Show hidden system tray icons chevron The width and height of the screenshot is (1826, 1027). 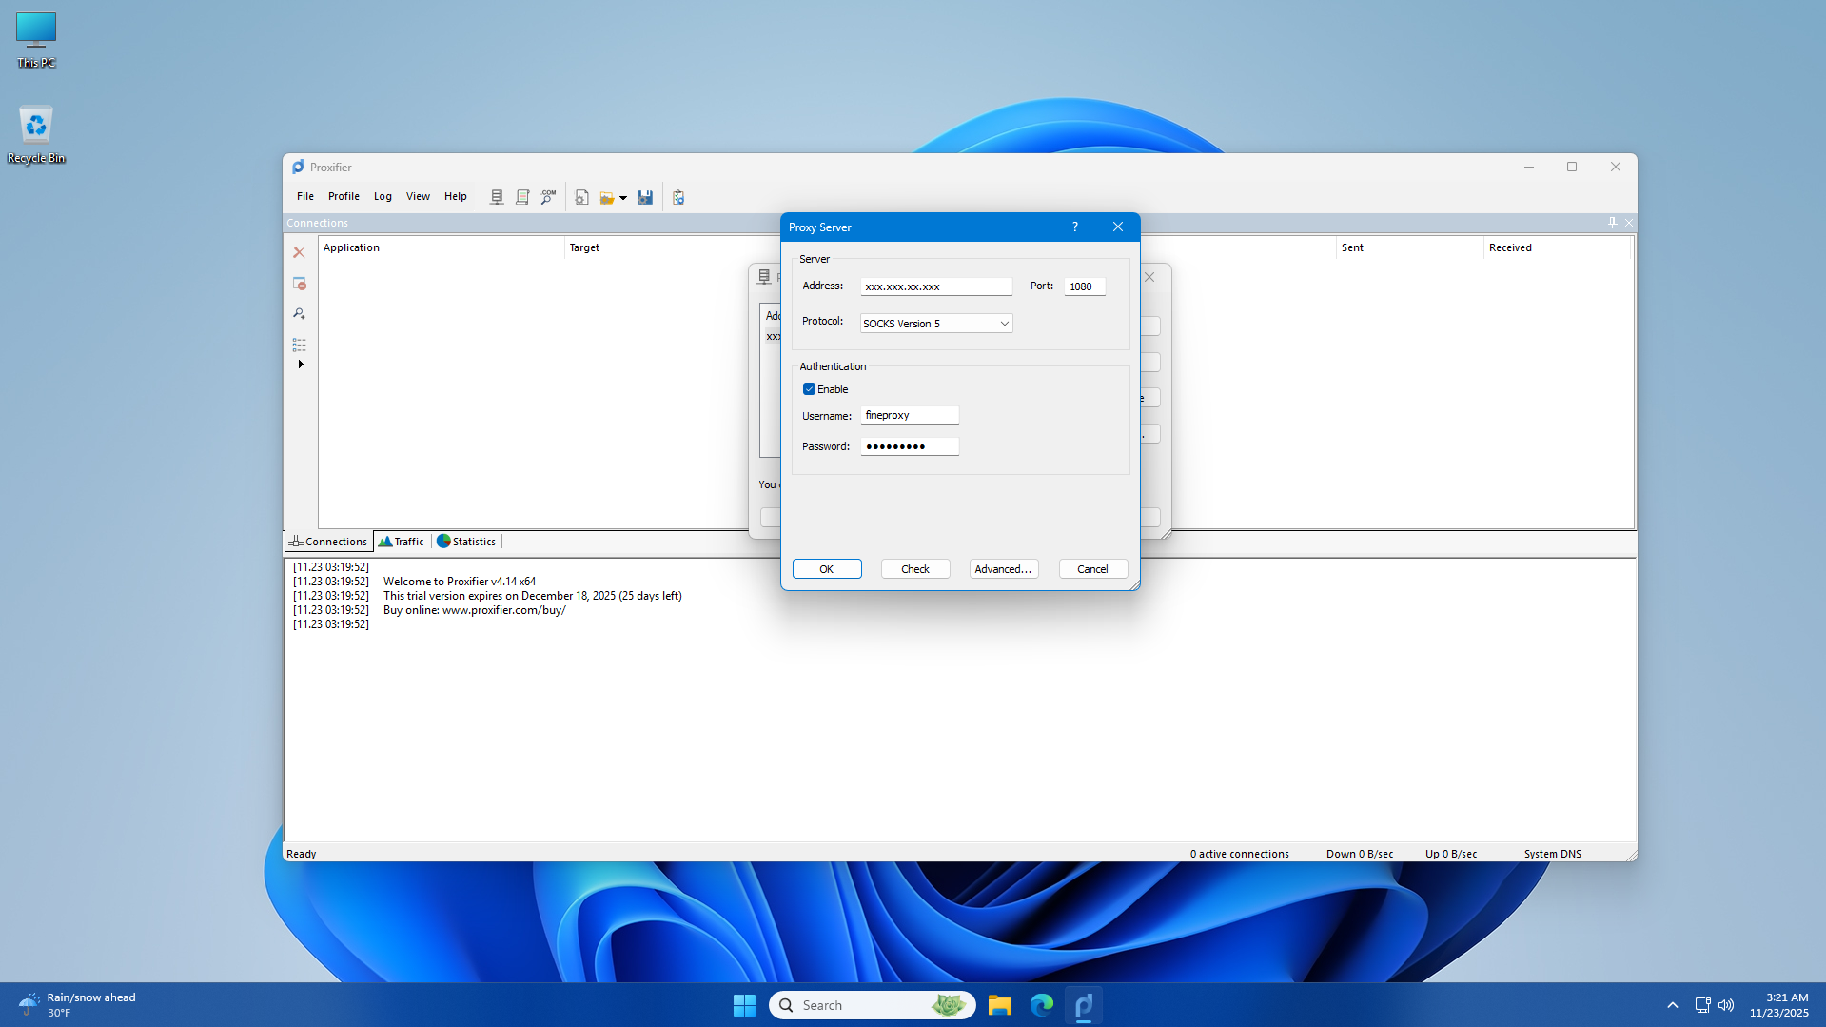(1672, 1005)
